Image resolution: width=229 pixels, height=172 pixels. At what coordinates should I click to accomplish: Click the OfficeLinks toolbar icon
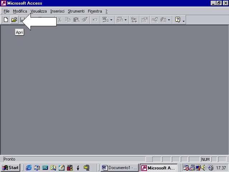tap(105, 20)
